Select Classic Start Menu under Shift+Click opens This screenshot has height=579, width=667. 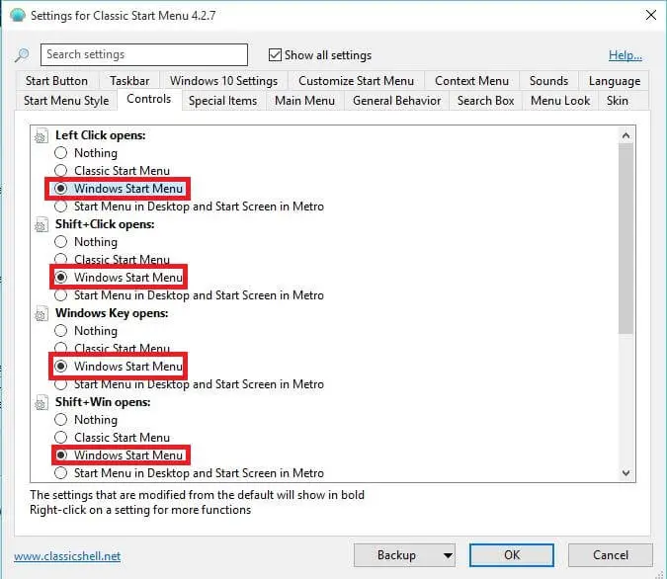pos(61,260)
